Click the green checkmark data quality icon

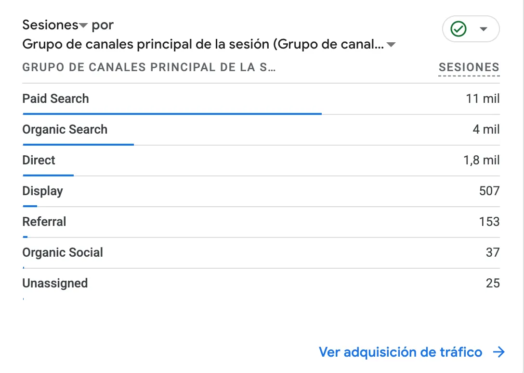click(458, 29)
